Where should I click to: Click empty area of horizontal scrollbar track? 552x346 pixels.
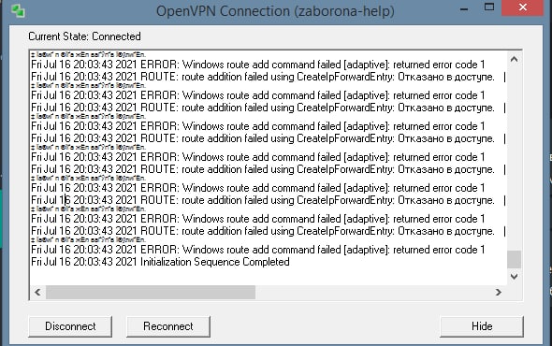pos(373,292)
